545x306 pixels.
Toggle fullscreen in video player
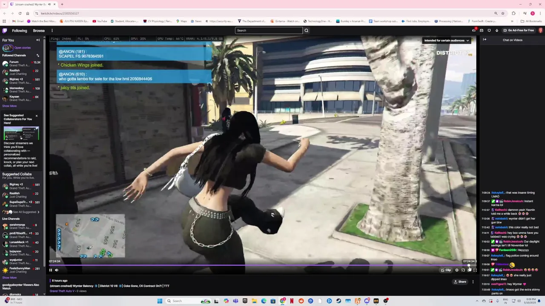tap(475, 270)
